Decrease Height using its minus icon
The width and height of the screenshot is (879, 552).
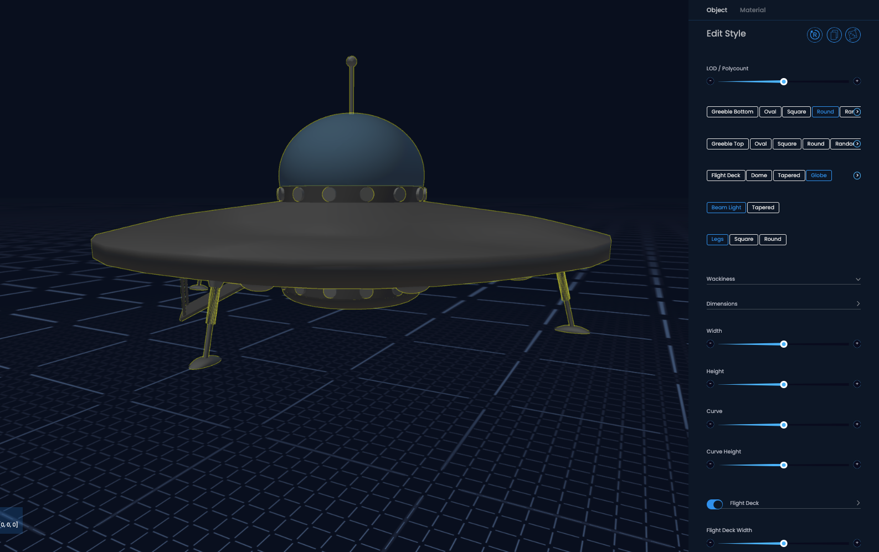711,384
